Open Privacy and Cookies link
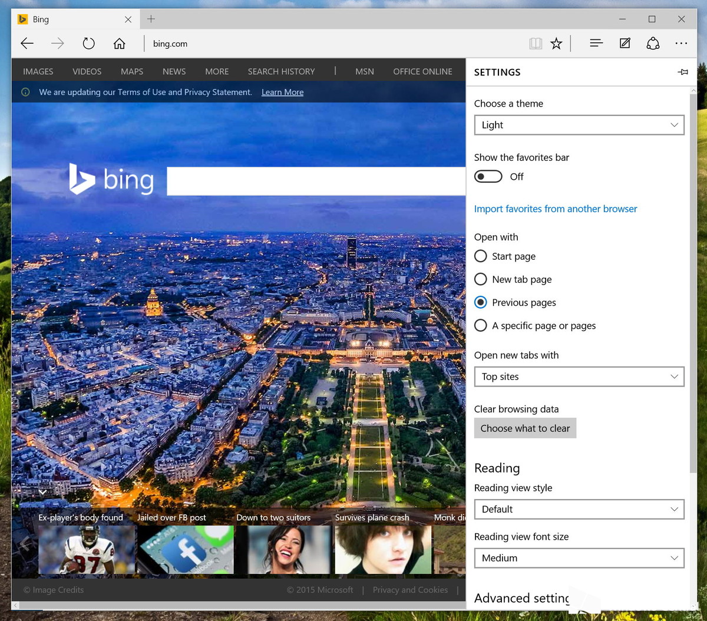 pos(411,590)
